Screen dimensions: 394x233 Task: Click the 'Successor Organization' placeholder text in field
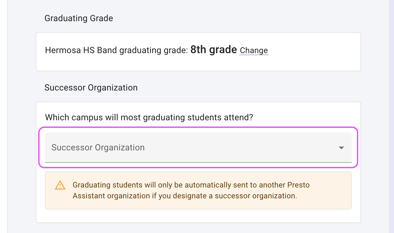pyautogui.click(x=98, y=147)
